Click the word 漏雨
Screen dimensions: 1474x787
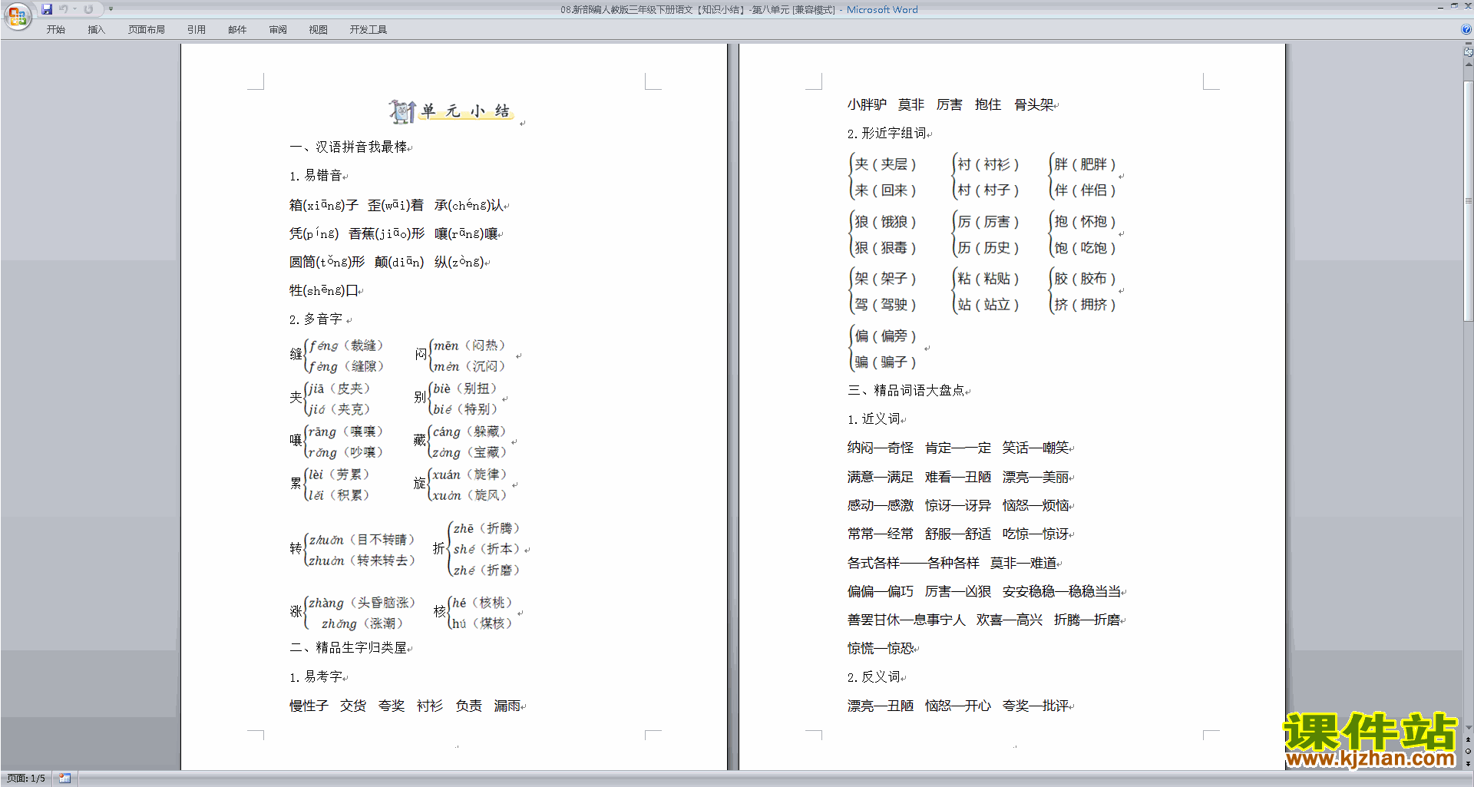pyautogui.click(x=507, y=706)
